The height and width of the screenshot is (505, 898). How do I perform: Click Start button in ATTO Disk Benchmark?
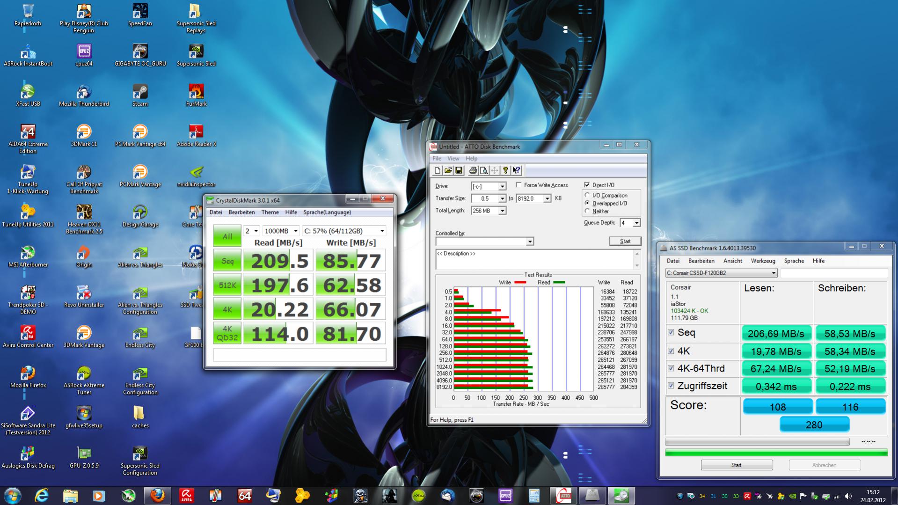point(625,241)
